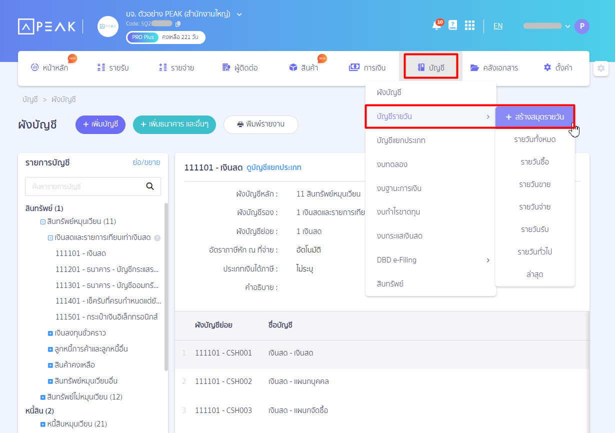Select account 111301 - ธนาคาร in tree
The image size is (615, 433).
click(107, 285)
